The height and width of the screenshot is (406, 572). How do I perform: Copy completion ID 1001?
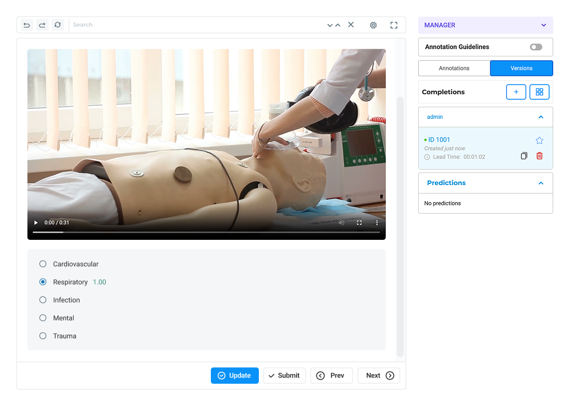click(524, 156)
